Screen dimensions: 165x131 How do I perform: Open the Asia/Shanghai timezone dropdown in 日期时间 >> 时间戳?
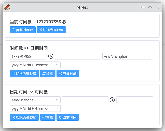coord(35,100)
